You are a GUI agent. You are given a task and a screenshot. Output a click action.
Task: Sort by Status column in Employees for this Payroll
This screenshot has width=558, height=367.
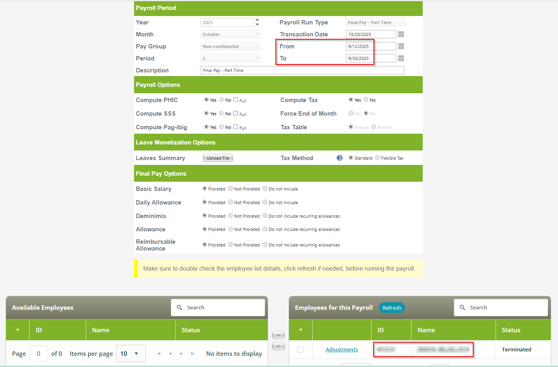(x=511, y=330)
